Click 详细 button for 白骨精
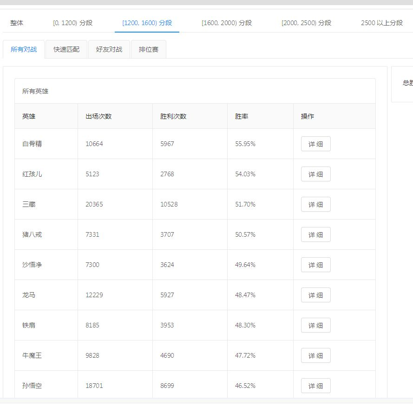The width and height of the screenshot is (413, 407). (315, 144)
